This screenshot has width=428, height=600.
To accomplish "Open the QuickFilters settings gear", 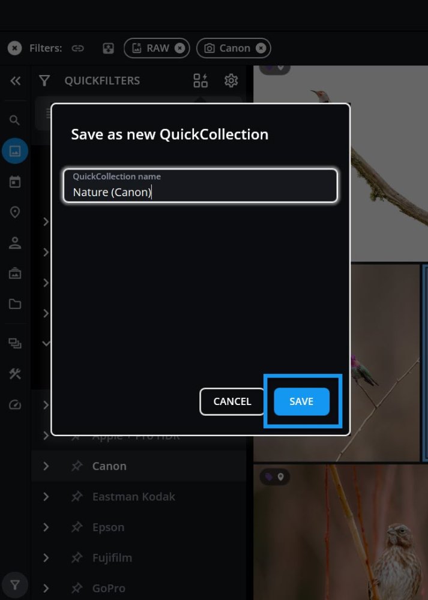I will point(231,81).
